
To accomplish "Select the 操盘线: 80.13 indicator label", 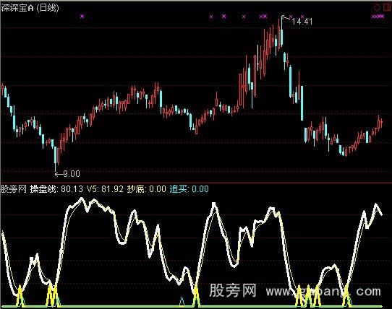I will click(x=56, y=189).
